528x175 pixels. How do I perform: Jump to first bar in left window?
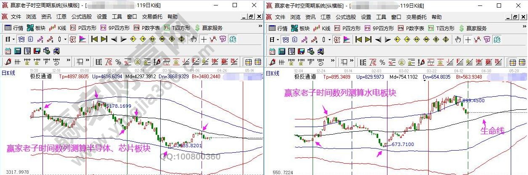tap(94, 40)
